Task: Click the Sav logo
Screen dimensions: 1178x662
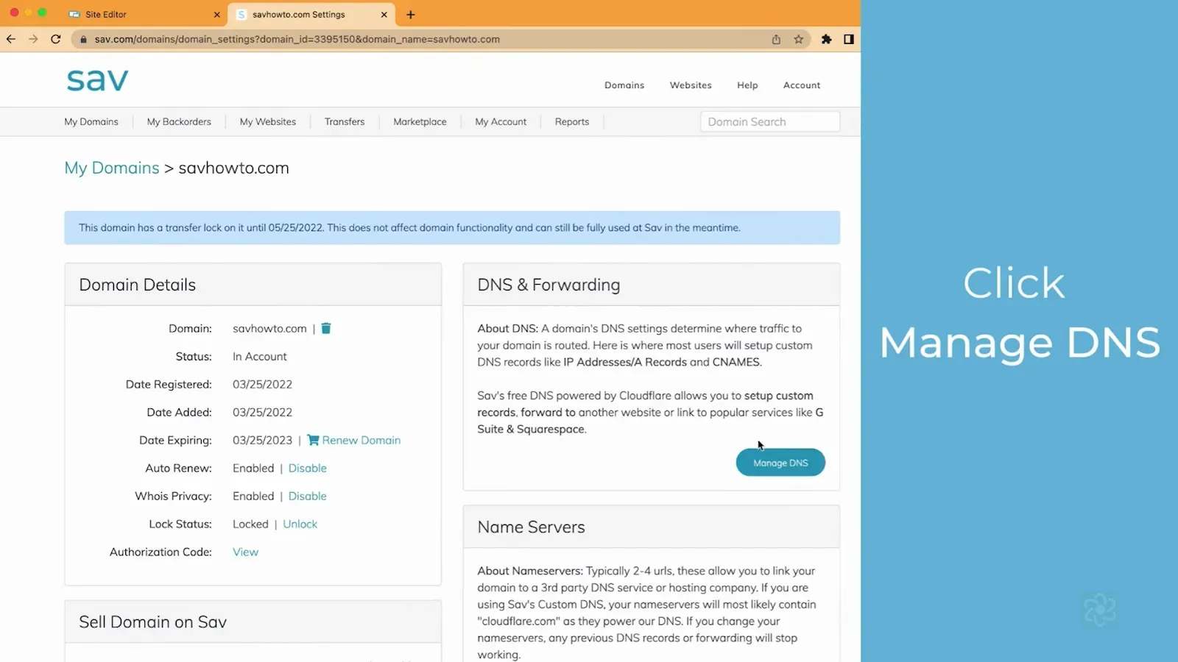Action: pyautogui.click(x=97, y=79)
